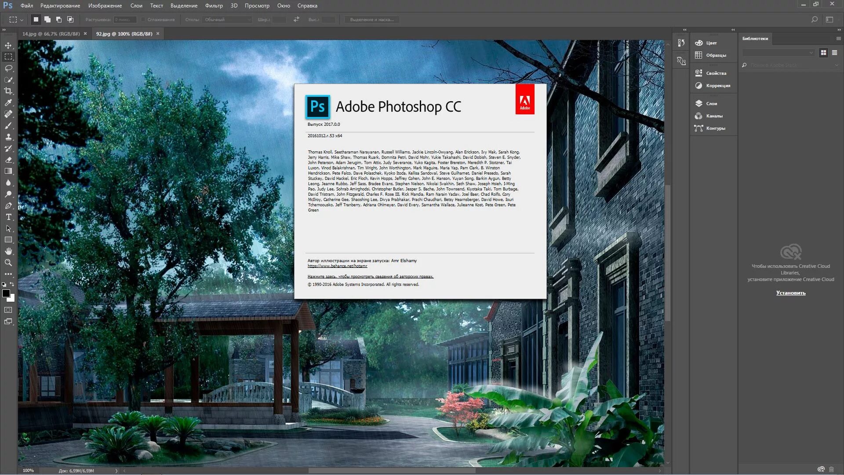
Task: Swap foreground and background colors
Action: [12, 285]
